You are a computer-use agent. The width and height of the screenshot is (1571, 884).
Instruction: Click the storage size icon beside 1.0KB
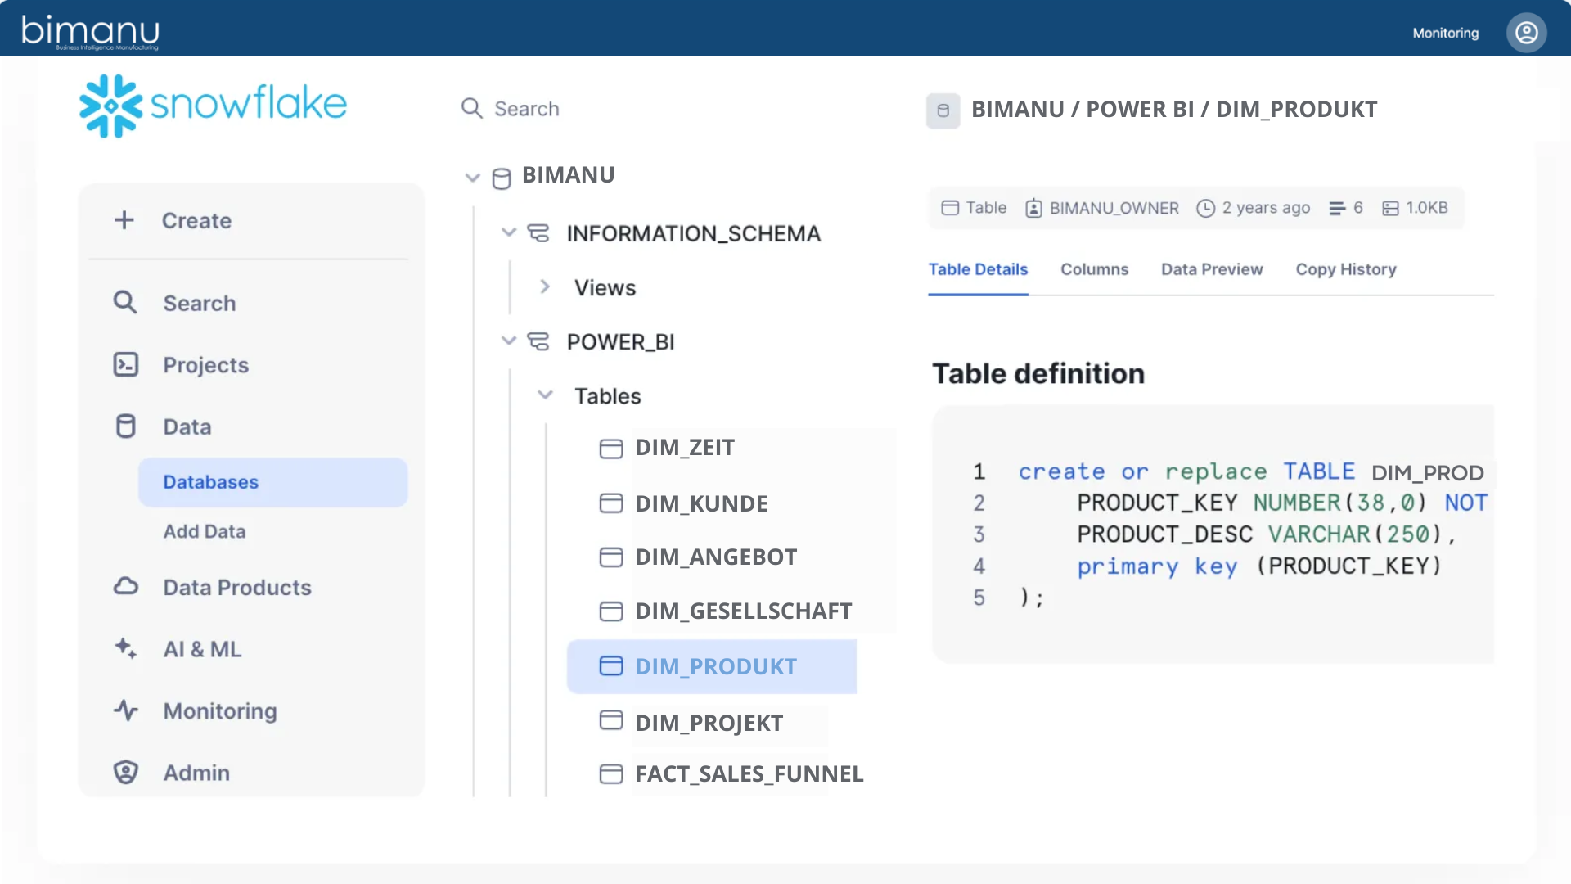[x=1390, y=209]
